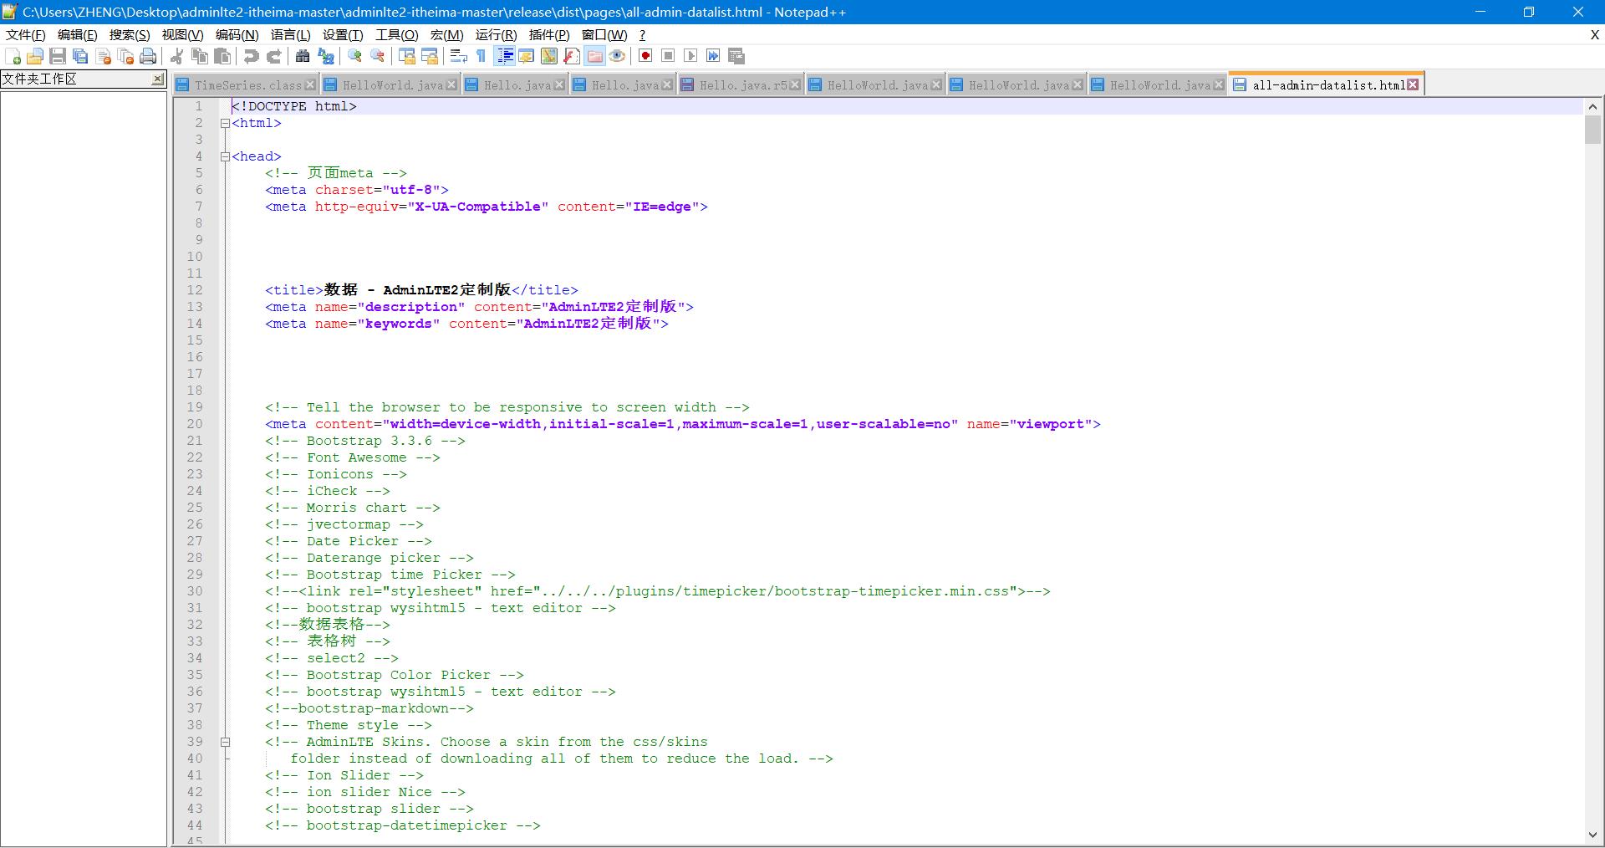Print the document with printer icon
The image size is (1605, 848).
click(x=149, y=56)
